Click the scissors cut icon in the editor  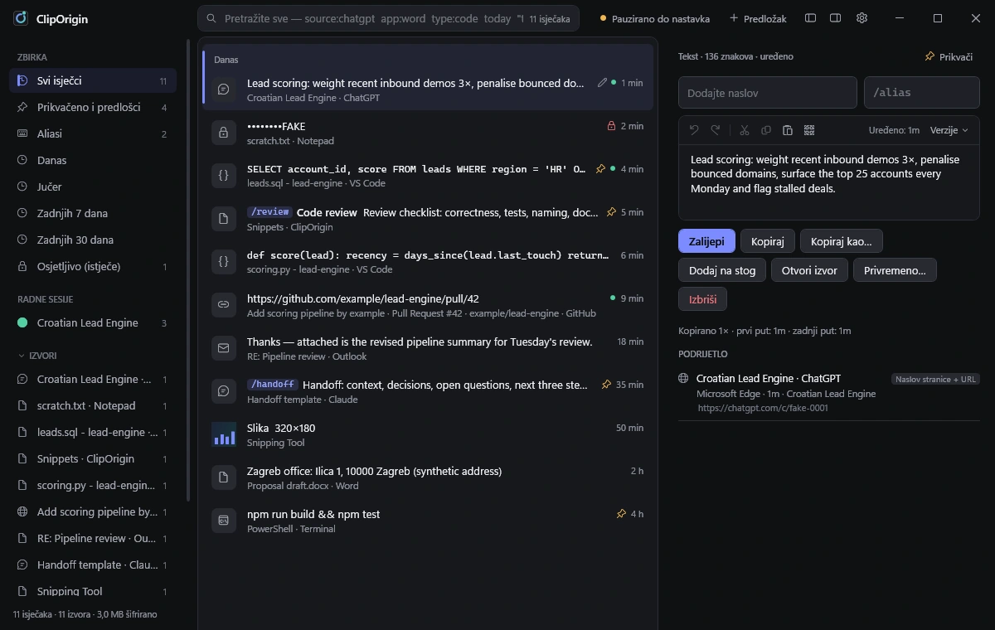point(745,130)
